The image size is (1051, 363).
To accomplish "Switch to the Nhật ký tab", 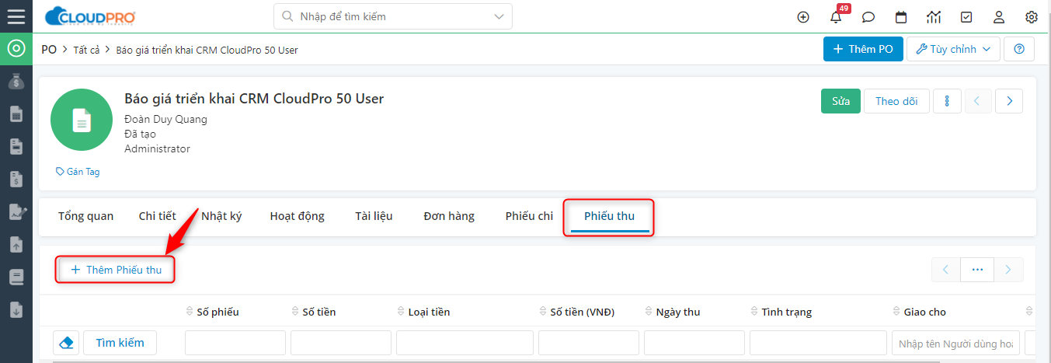I will click(221, 216).
